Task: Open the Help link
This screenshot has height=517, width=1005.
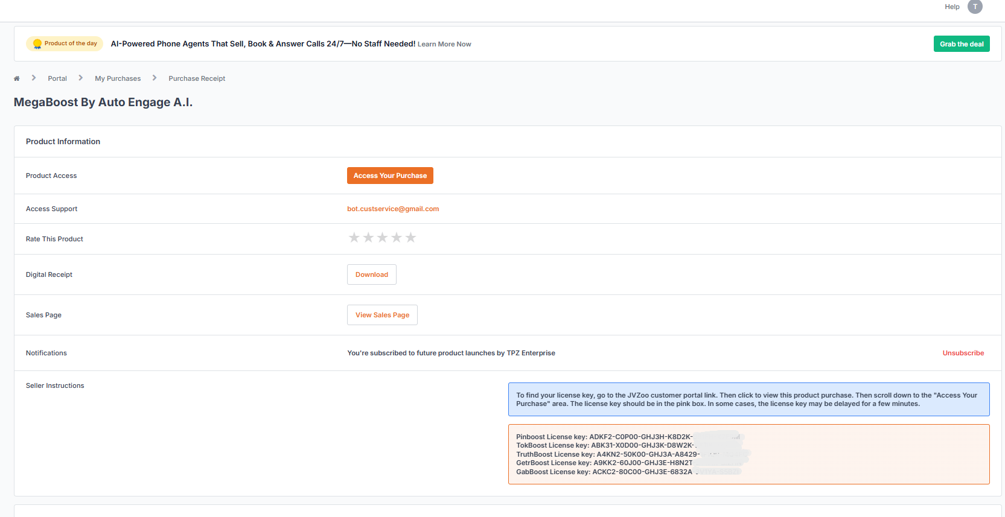Action: click(952, 7)
